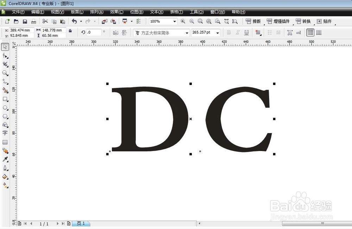
Task: Toggle drop cap formatting
Action: point(278,33)
